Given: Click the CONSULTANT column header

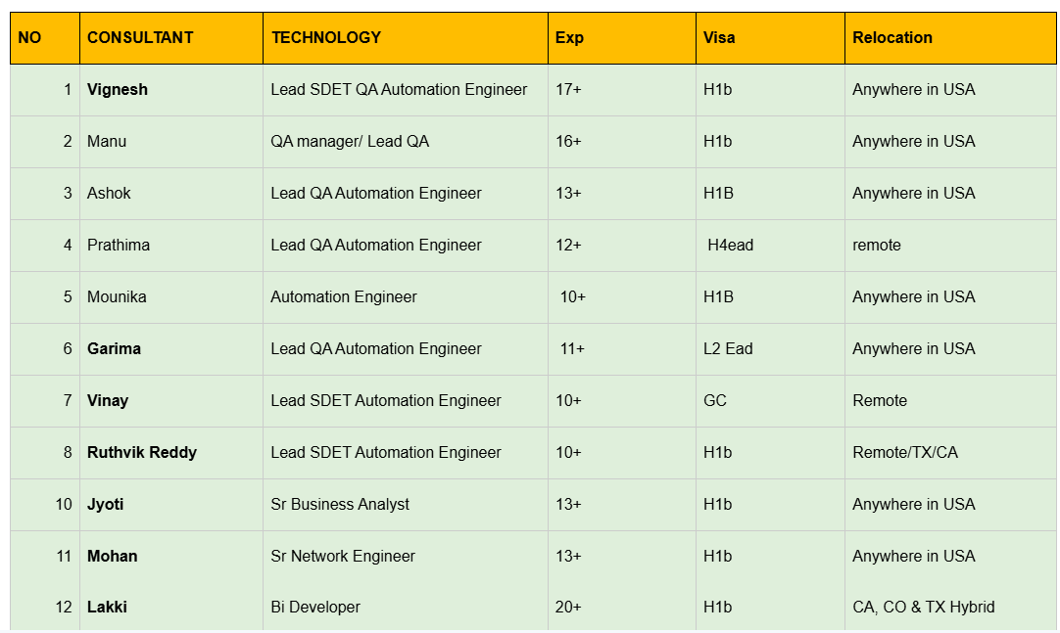Looking at the screenshot, I should coord(140,38).
